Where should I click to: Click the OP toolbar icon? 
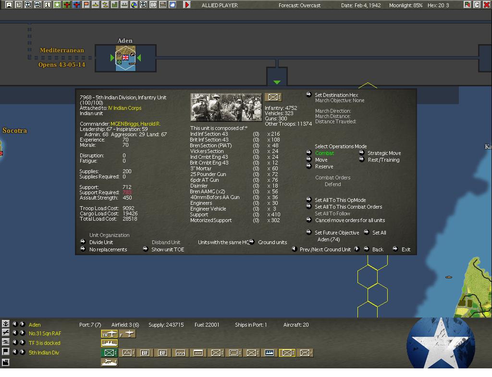click(x=153, y=5)
